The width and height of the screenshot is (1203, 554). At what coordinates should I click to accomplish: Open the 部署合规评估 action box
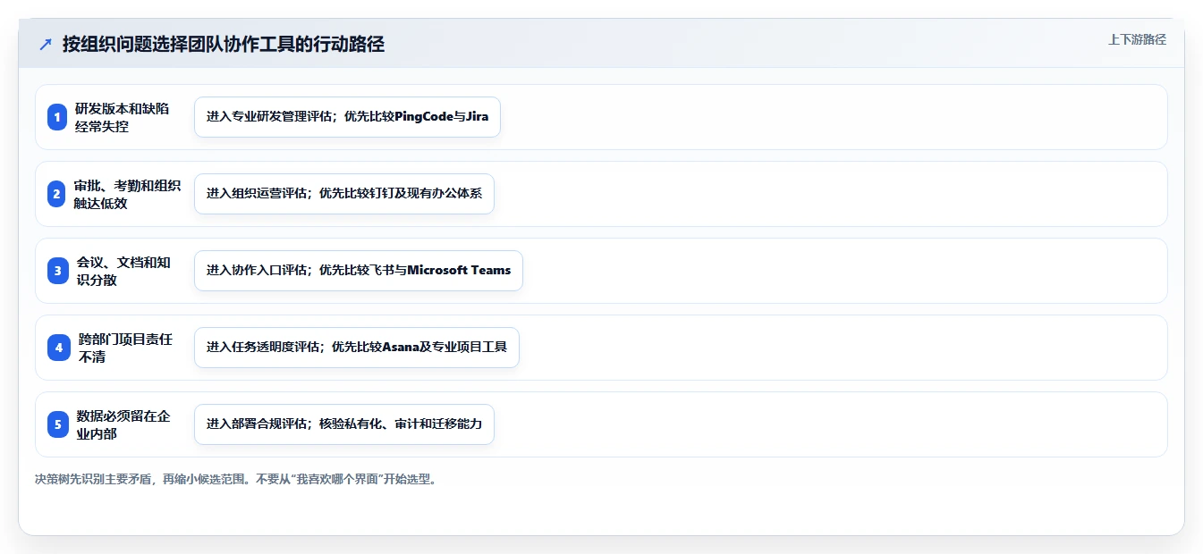coord(344,424)
